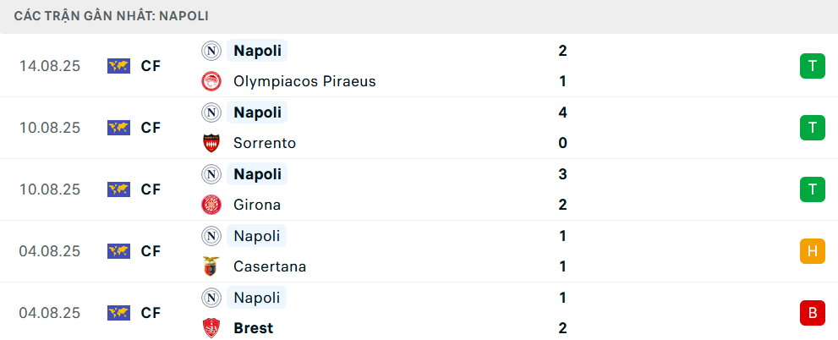
Task: Click world flag icon for Brest match
Action: click(118, 313)
